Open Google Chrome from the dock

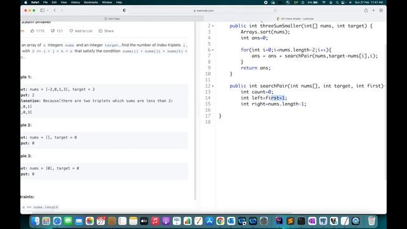click(220, 221)
